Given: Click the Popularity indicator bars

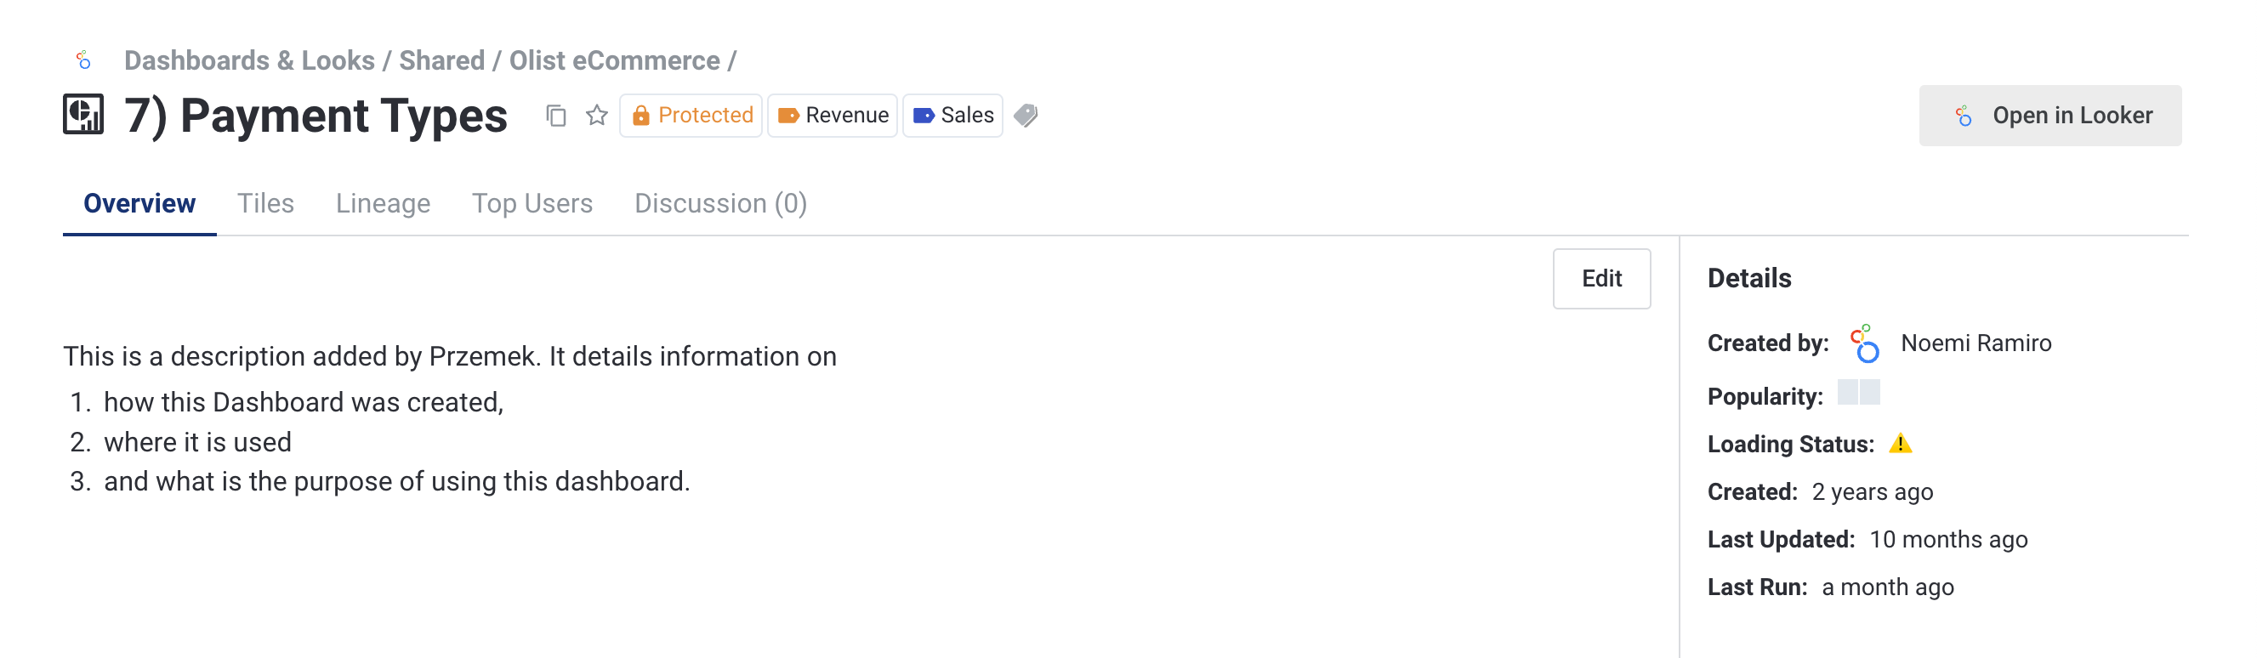Looking at the screenshot, I should point(1857,393).
